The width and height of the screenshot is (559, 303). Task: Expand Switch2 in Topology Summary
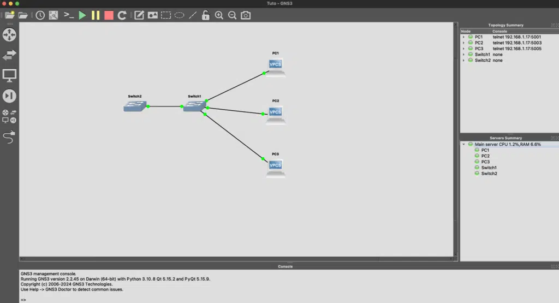click(x=463, y=61)
